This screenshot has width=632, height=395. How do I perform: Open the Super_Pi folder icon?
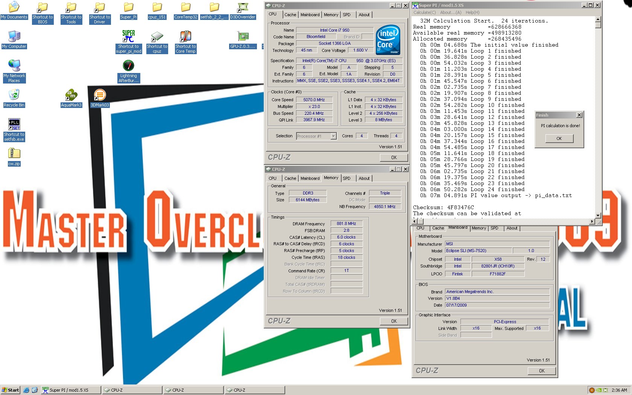pyautogui.click(x=128, y=11)
